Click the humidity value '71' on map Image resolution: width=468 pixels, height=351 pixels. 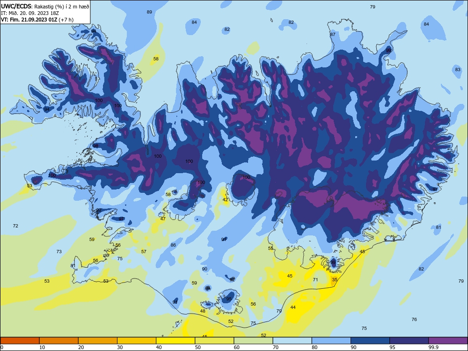(315, 280)
